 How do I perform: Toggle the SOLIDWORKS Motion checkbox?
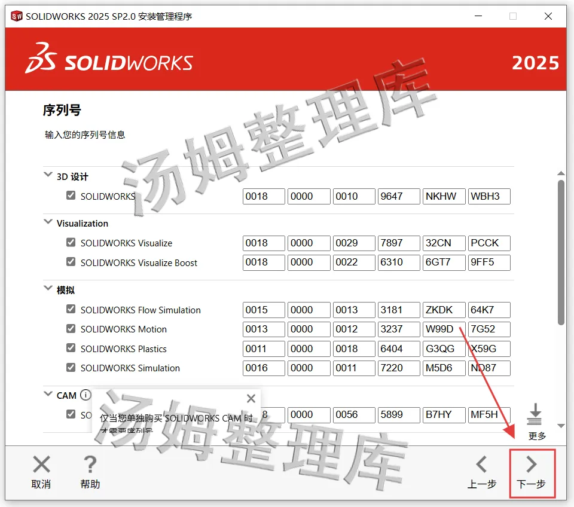click(71, 329)
